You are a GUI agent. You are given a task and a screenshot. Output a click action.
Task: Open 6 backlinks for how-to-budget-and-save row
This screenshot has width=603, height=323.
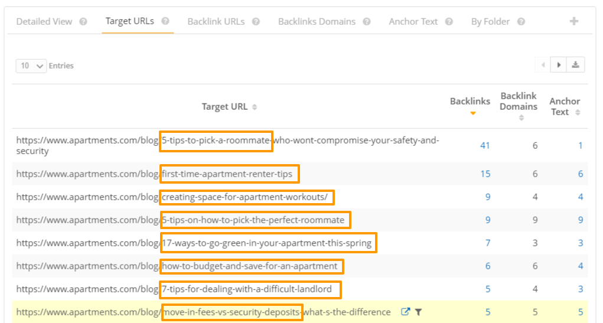coord(488,266)
